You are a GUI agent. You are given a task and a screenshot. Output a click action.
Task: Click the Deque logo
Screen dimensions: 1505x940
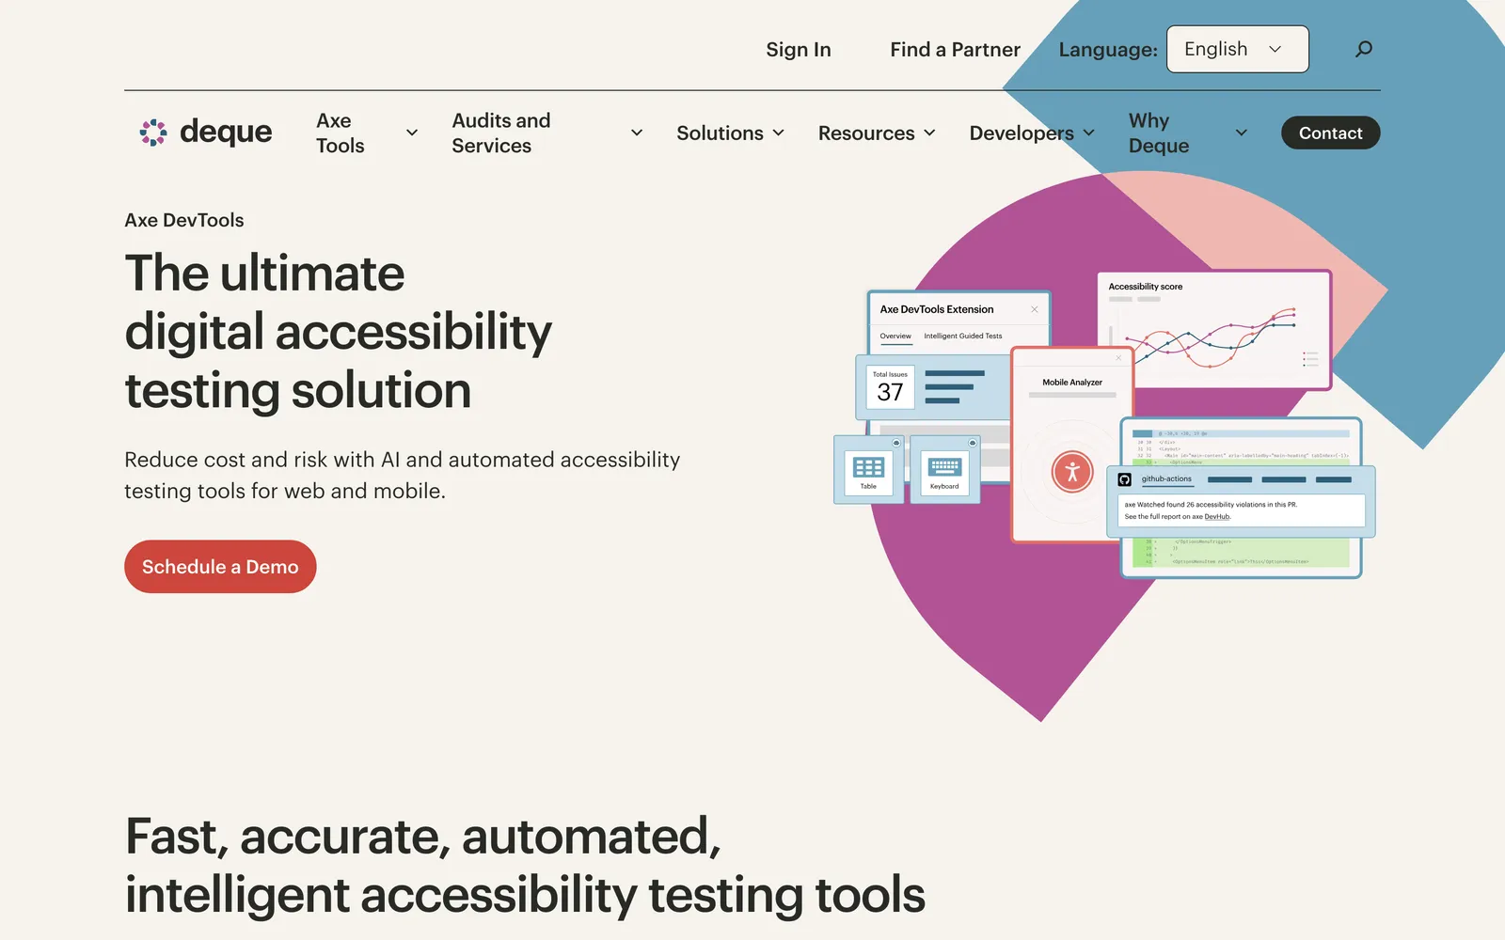(206, 133)
